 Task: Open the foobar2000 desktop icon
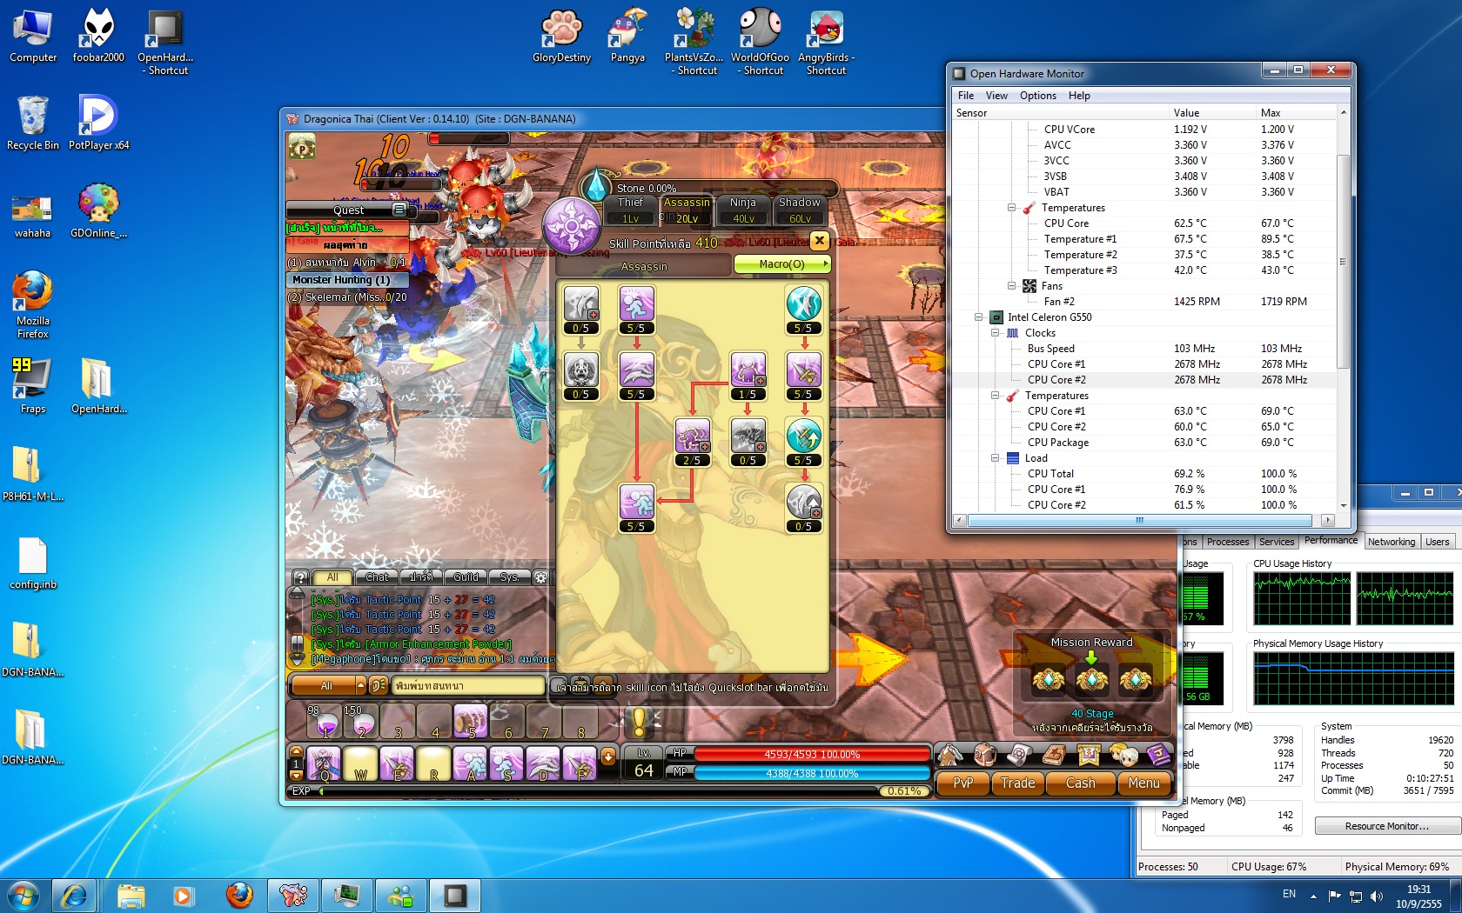(x=98, y=36)
